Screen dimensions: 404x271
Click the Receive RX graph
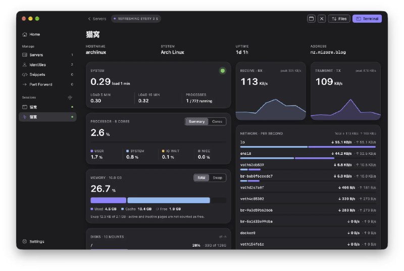pos(271,109)
